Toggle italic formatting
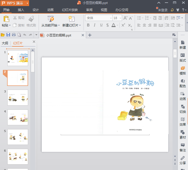This screenshot has width=188, height=170. (x=95, y=25)
